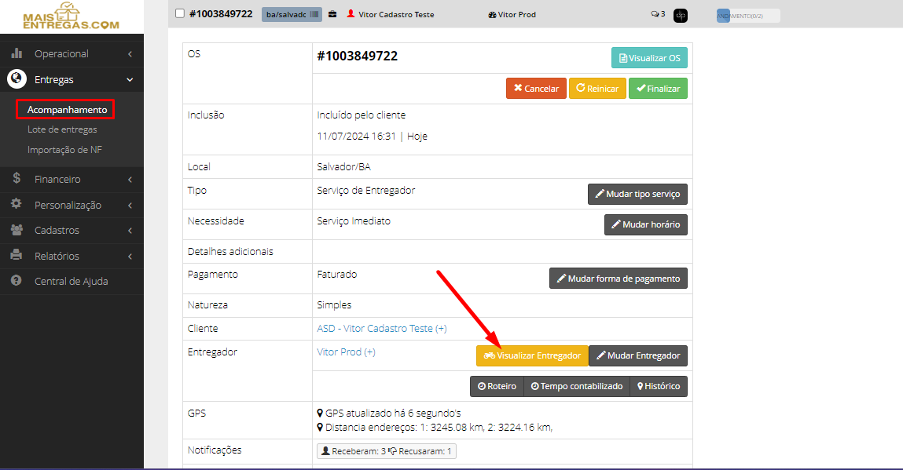Image resolution: width=903 pixels, height=470 pixels.
Task: Click the yellow Reinicar button
Action: (x=597, y=89)
